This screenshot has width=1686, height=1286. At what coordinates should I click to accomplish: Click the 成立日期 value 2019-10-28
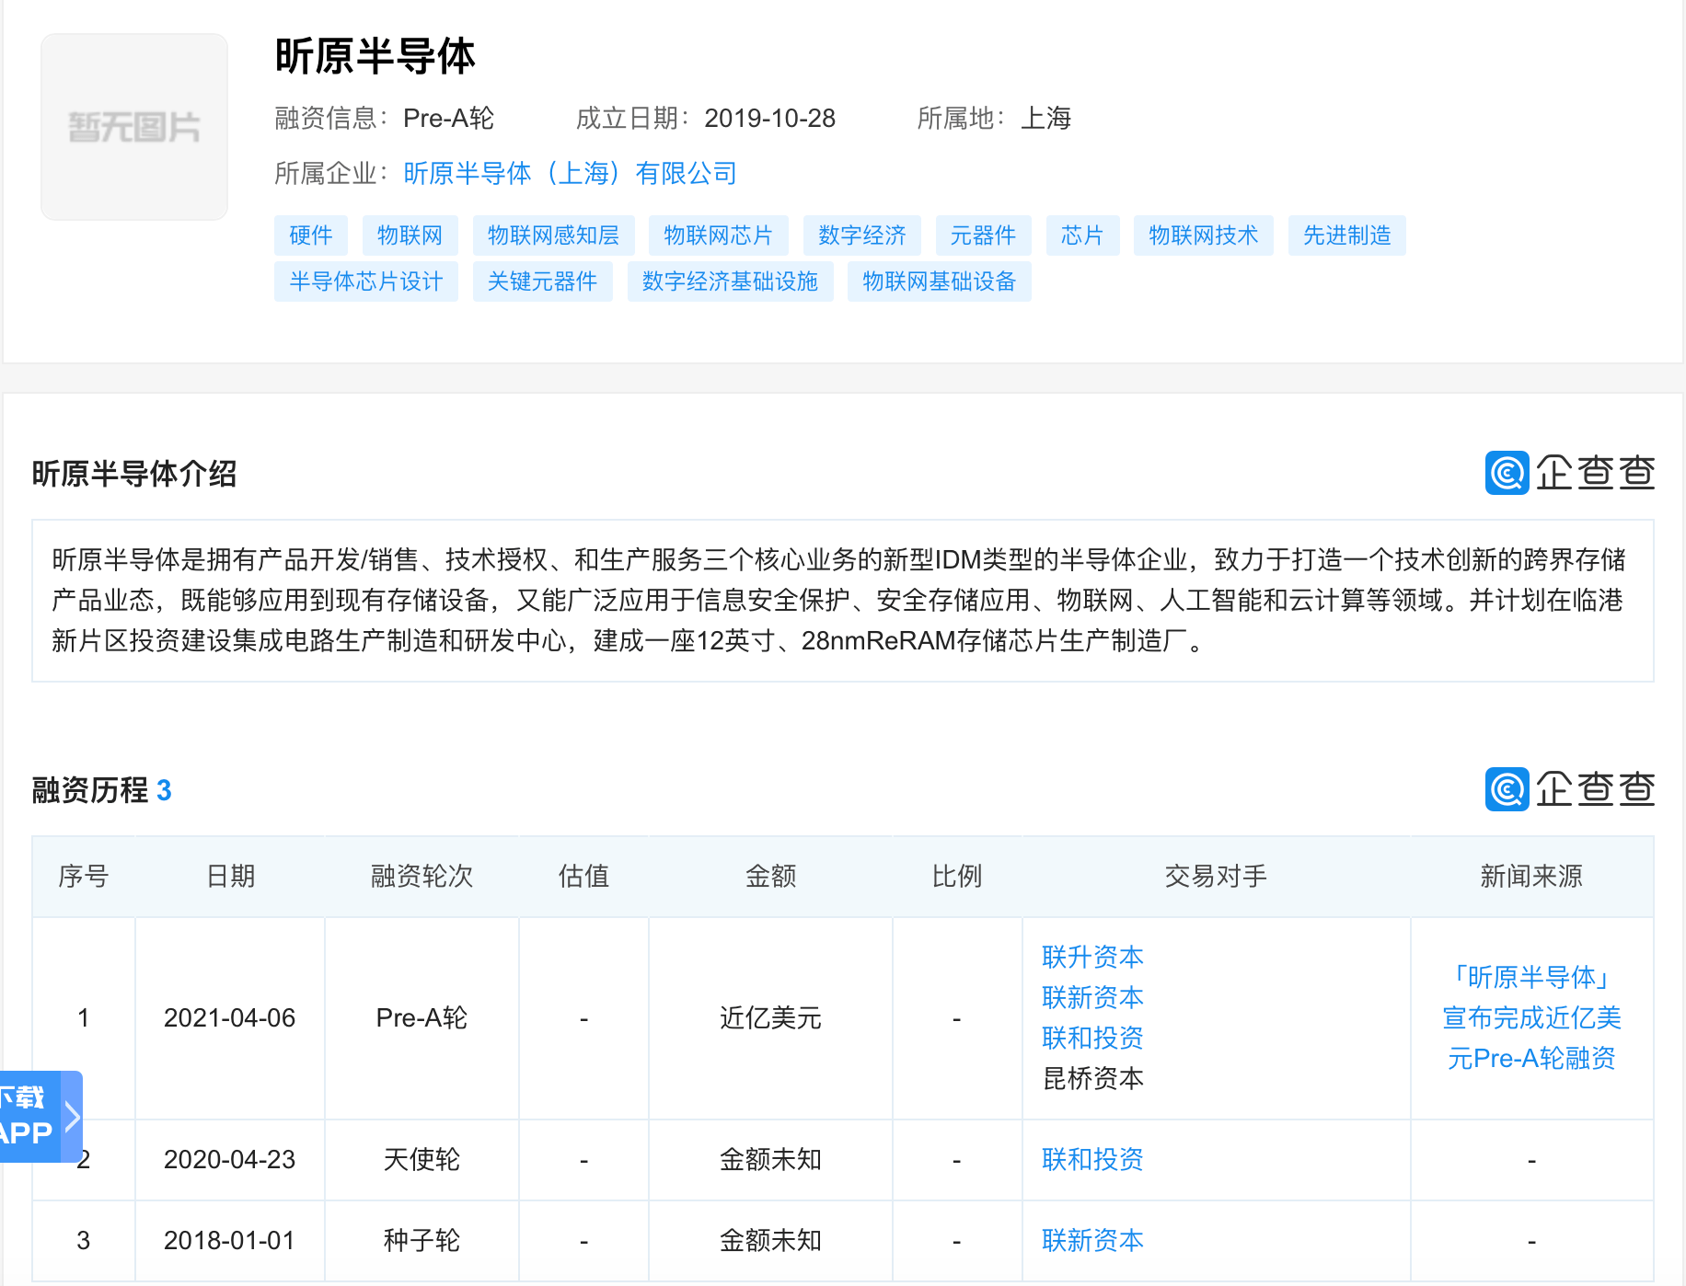770,118
